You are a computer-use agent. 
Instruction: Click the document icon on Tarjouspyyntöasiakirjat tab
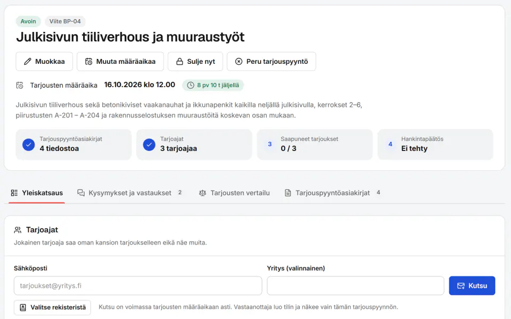288,193
